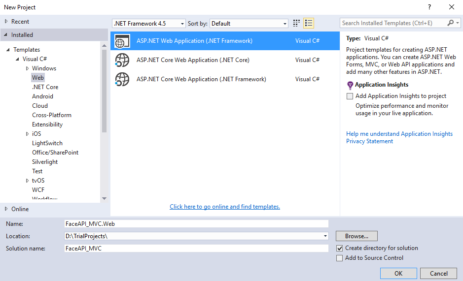This screenshot has height=281, width=463.
Task: Switch to medium icons list view
Action: pyautogui.click(x=309, y=23)
